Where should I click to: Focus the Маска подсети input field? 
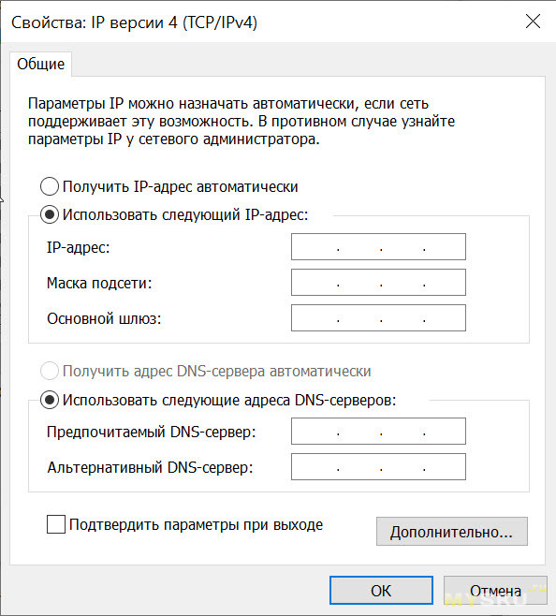378,282
